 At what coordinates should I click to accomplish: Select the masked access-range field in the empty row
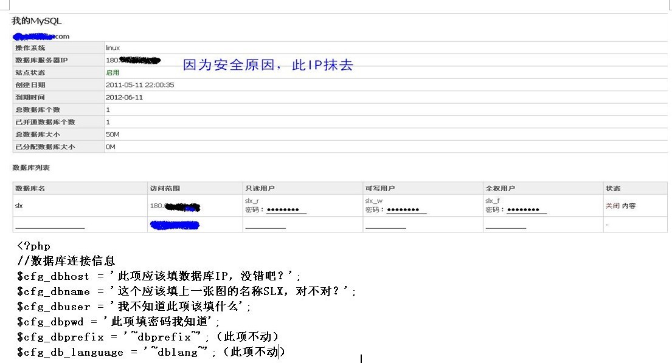173,225
